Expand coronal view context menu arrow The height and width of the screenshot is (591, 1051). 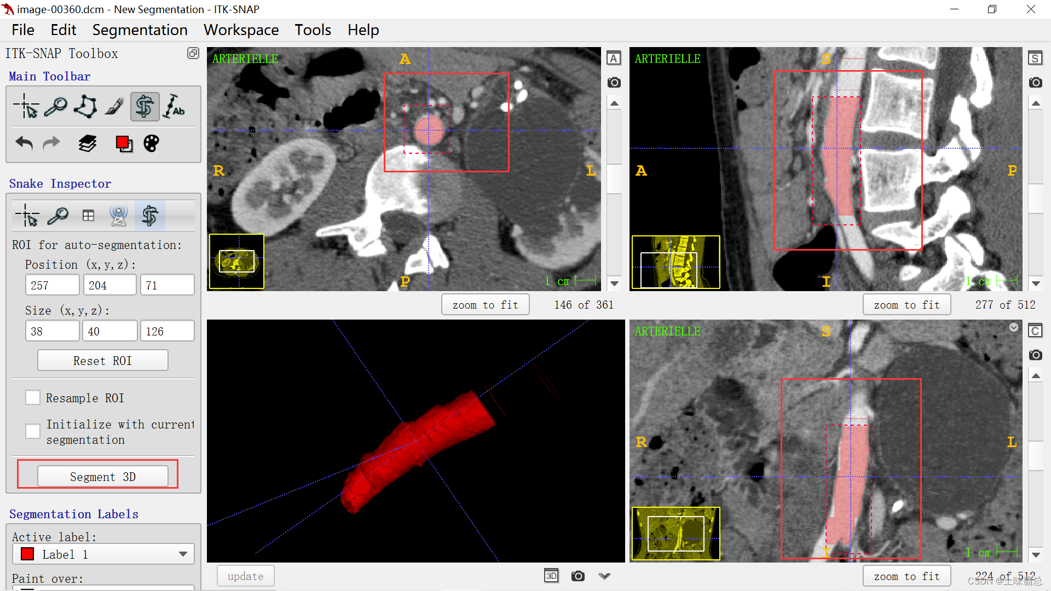[1014, 327]
